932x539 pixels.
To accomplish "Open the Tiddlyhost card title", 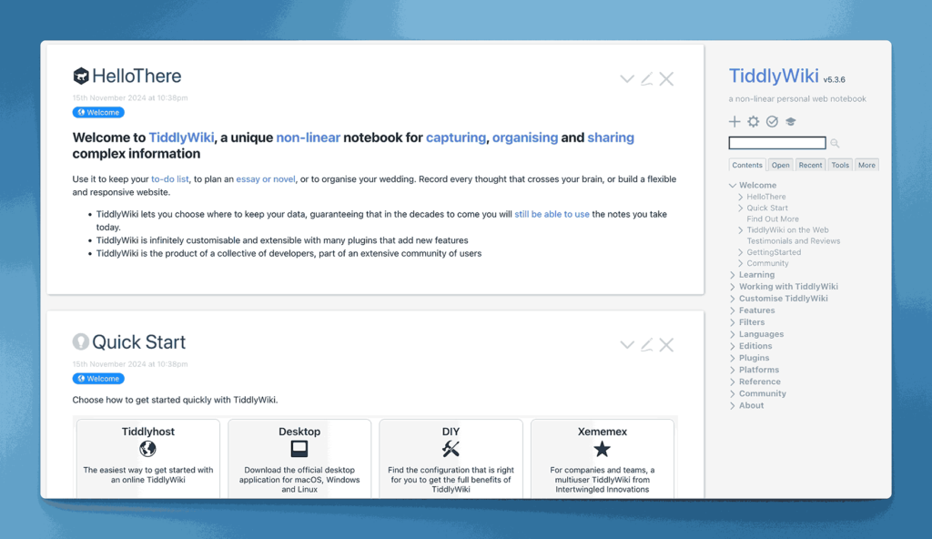I will [x=148, y=432].
